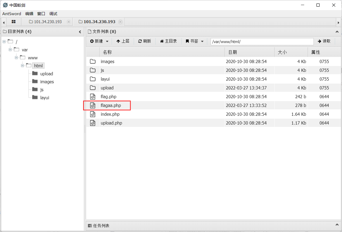Click folder icon of layui row
Viewport: 342px width, 232px height.
pyautogui.click(x=93, y=79)
